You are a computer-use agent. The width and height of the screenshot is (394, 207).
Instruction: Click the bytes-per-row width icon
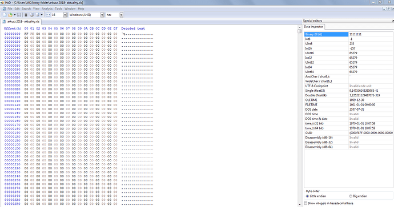(48, 15)
